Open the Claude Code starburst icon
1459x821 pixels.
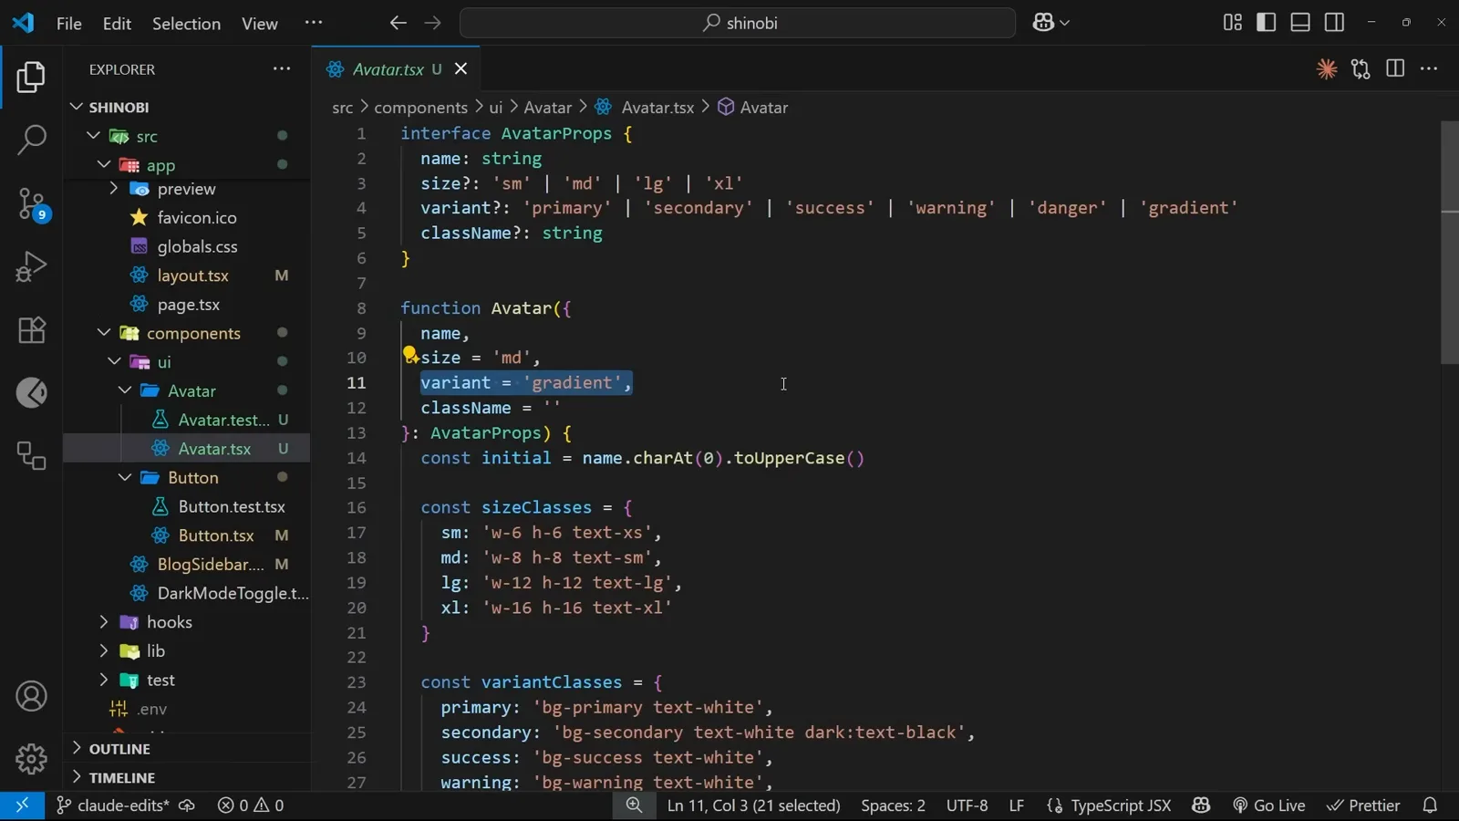pyautogui.click(x=1327, y=68)
